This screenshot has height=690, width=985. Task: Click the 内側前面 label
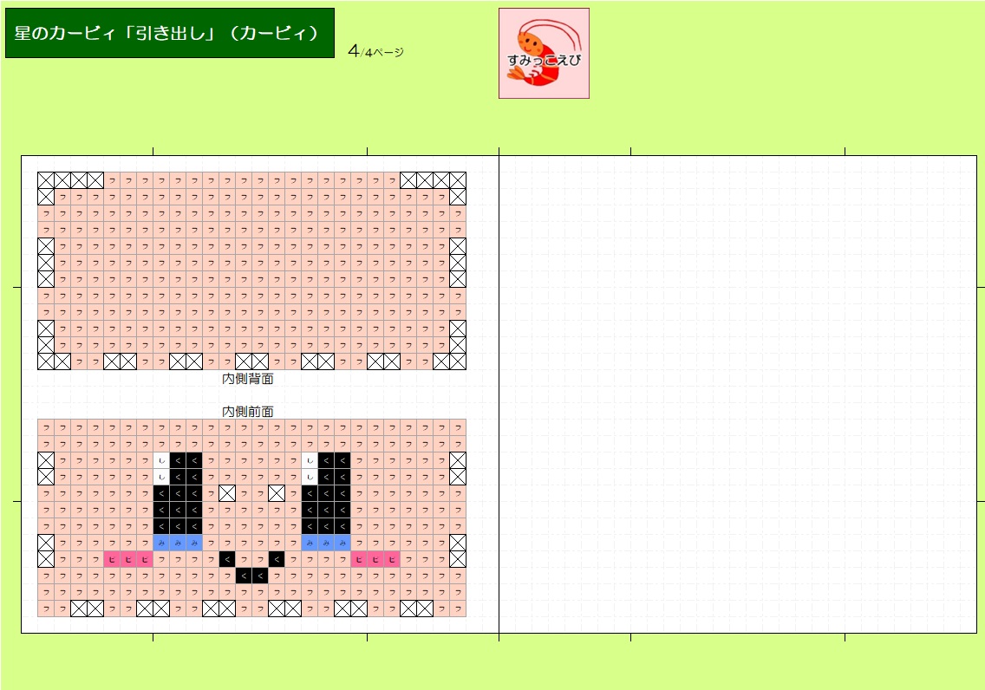click(247, 411)
